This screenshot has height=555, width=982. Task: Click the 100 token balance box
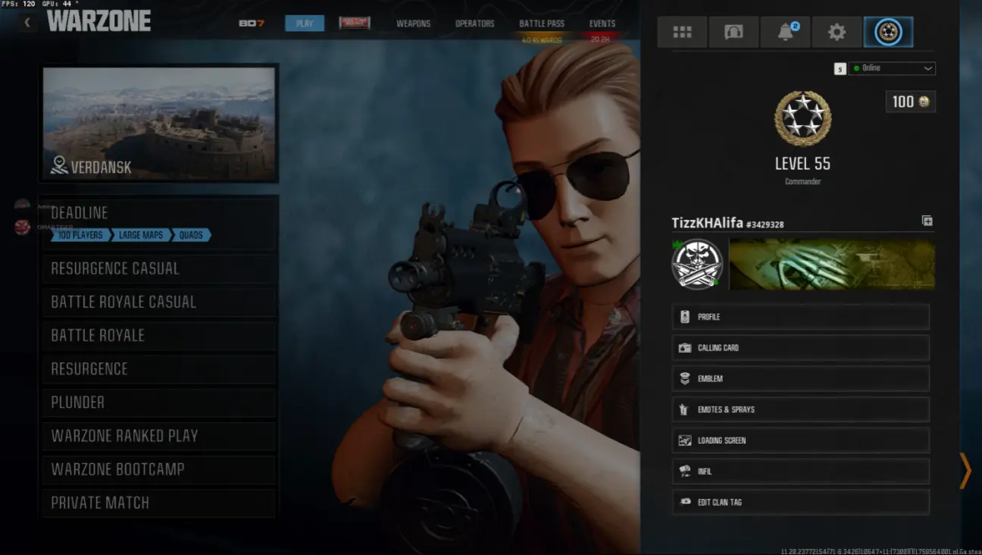pos(910,102)
